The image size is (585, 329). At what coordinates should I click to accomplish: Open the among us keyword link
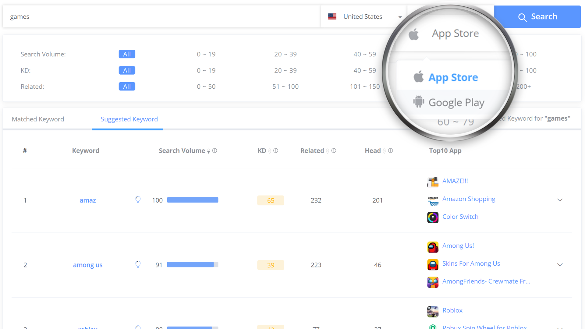(88, 265)
